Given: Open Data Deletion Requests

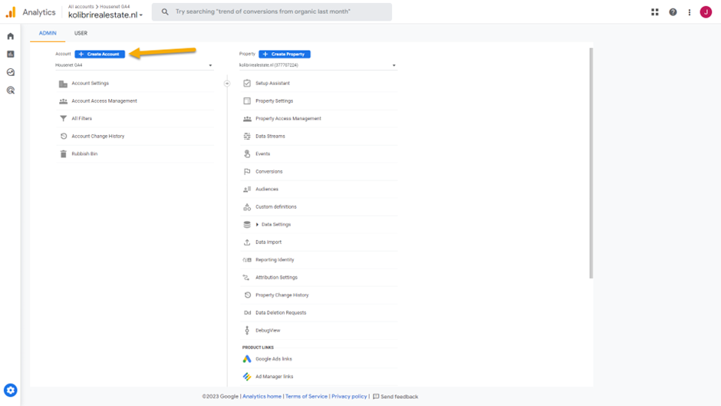Looking at the screenshot, I should [281, 313].
